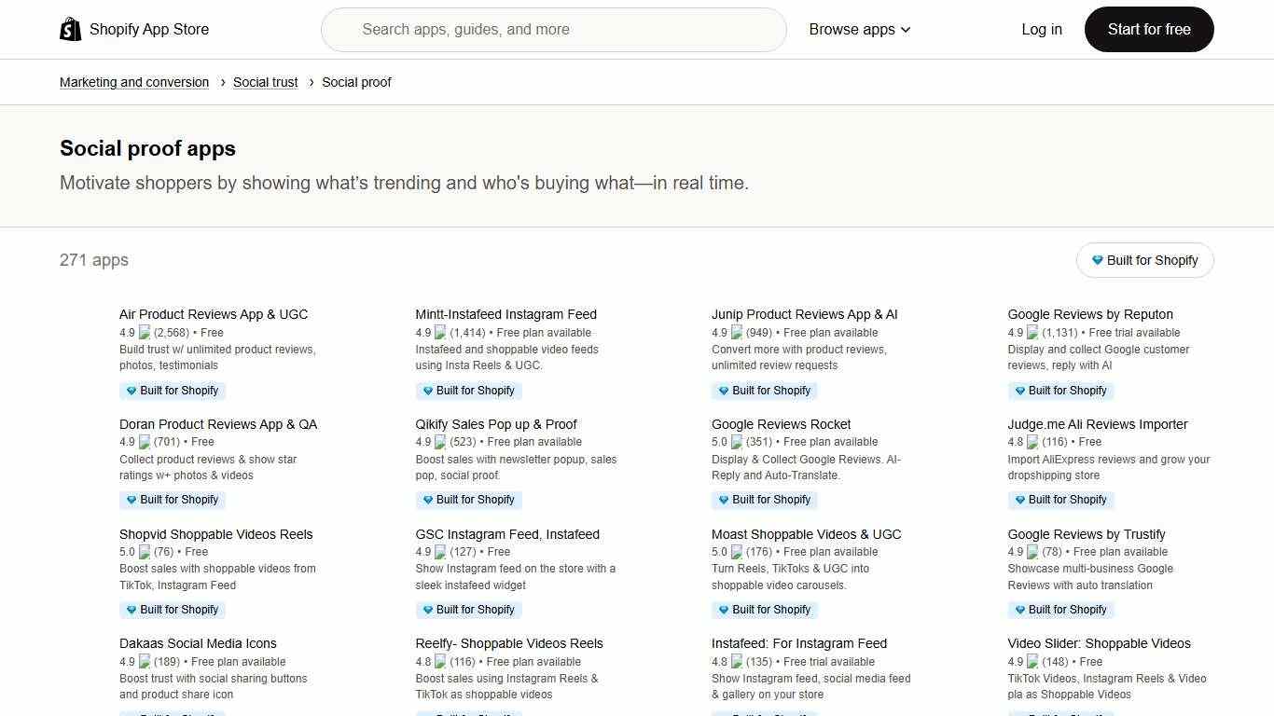Screen dimensions: 1274x716
Task: Open the Log in link
Action: 1042,29
